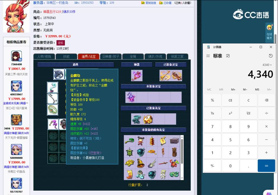Open the calculator hamburger menu

208,56
